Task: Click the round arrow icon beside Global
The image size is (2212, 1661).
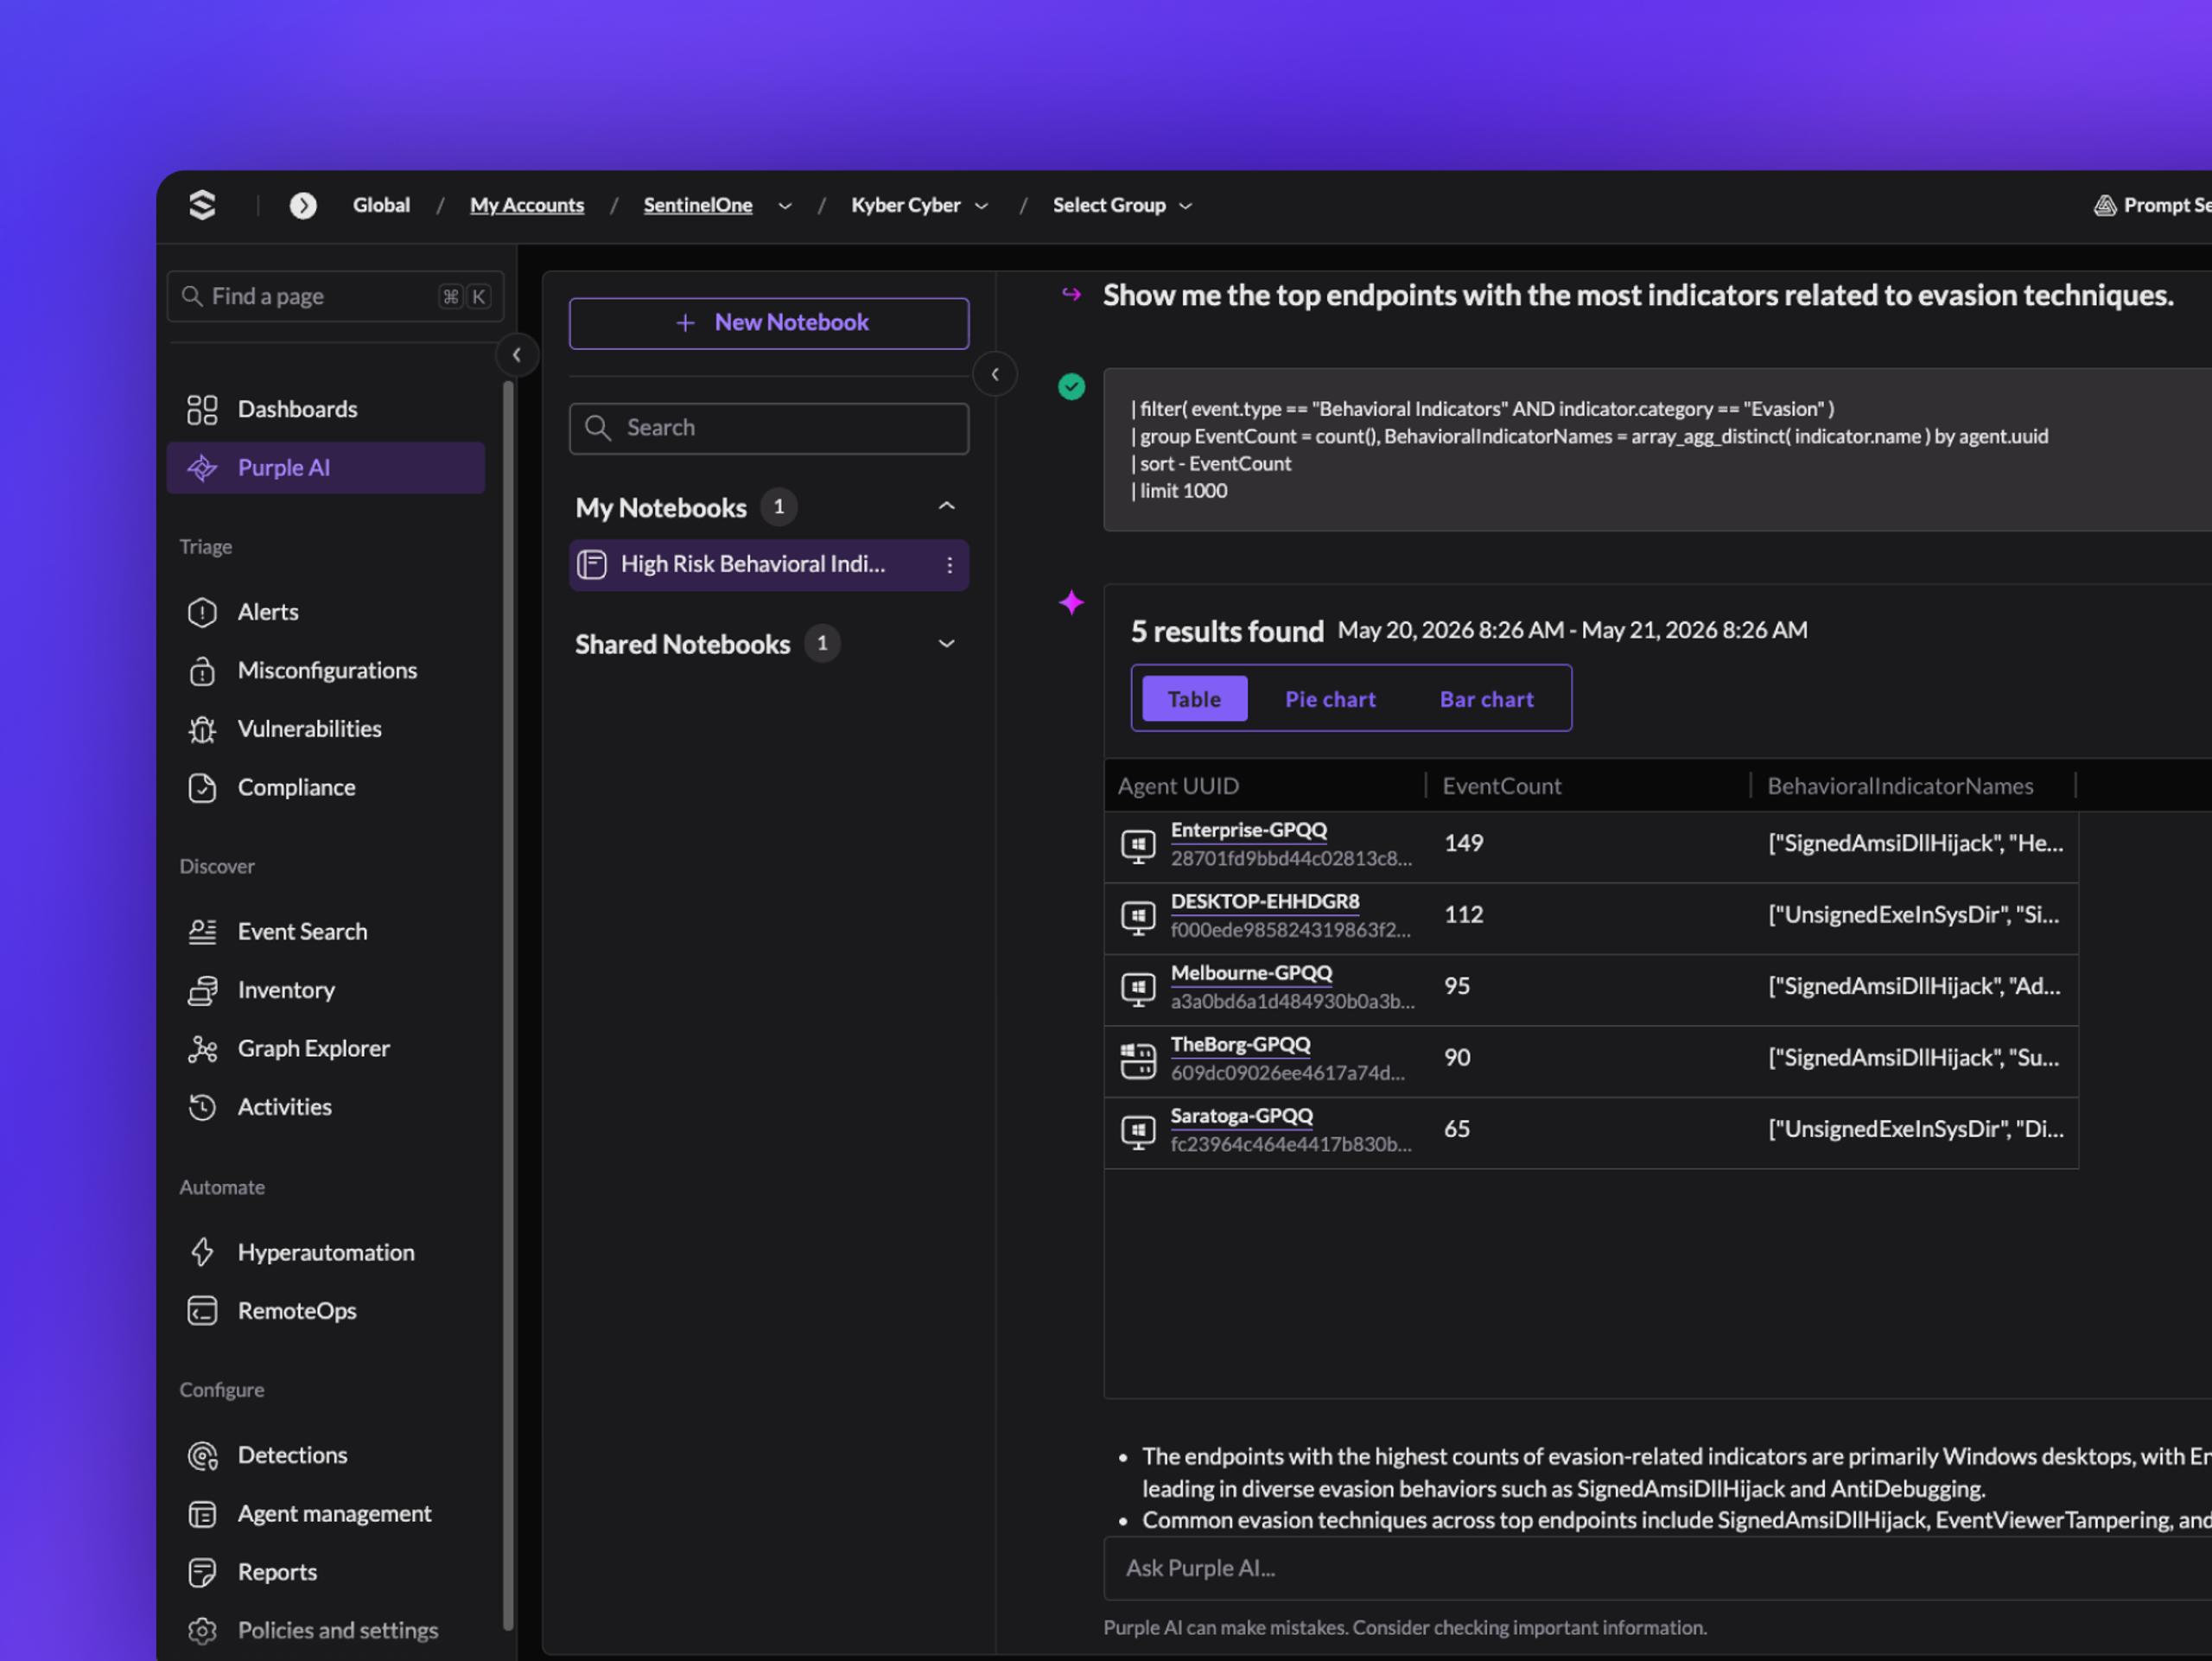Action: (303, 205)
